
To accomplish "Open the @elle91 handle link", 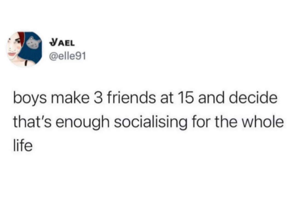I will [x=68, y=56].
